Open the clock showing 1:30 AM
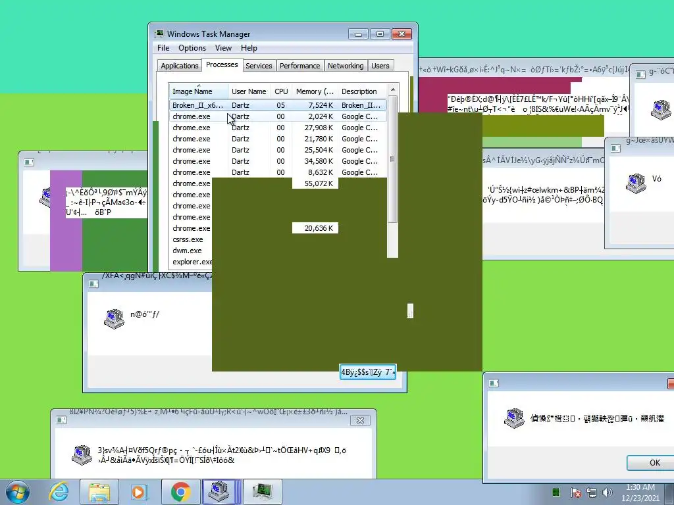The image size is (674, 505). pyautogui.click(x=640, y=493)
